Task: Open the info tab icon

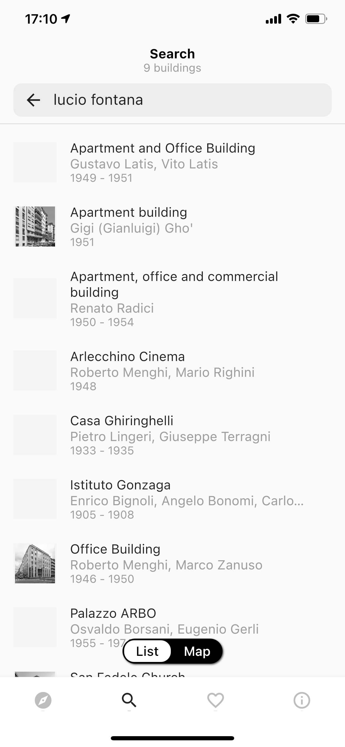Action: 302,700
